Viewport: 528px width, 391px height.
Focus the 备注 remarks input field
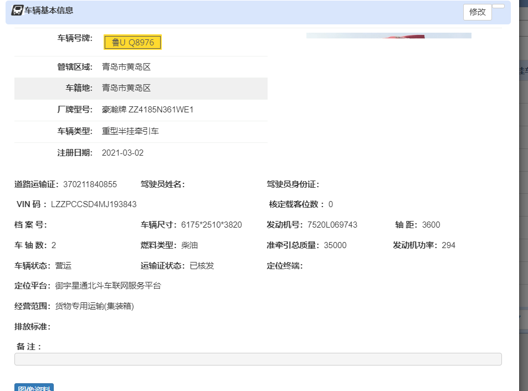(x=258, y=359)
